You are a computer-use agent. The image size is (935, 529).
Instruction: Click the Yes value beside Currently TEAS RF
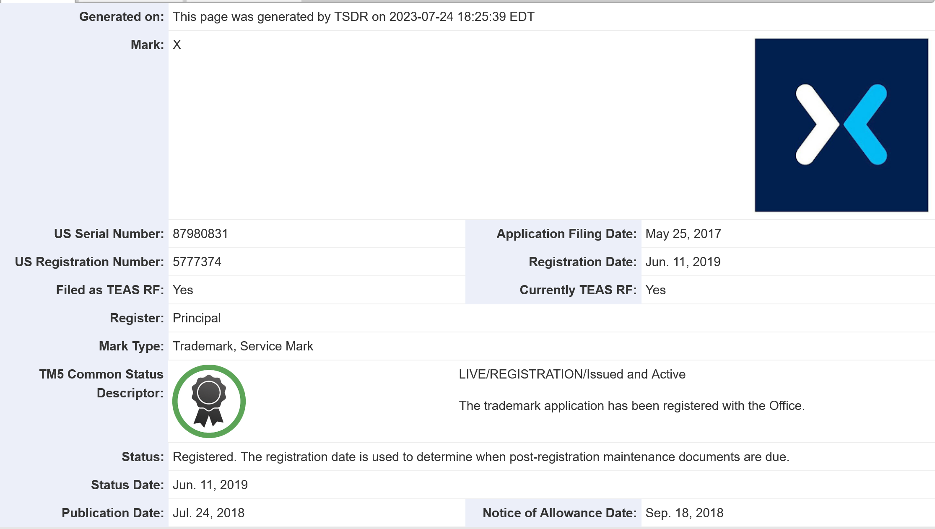[655, 290]
